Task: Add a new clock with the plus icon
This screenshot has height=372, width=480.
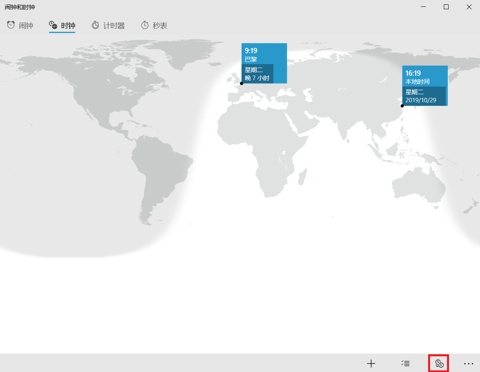Action: point(371,363)
